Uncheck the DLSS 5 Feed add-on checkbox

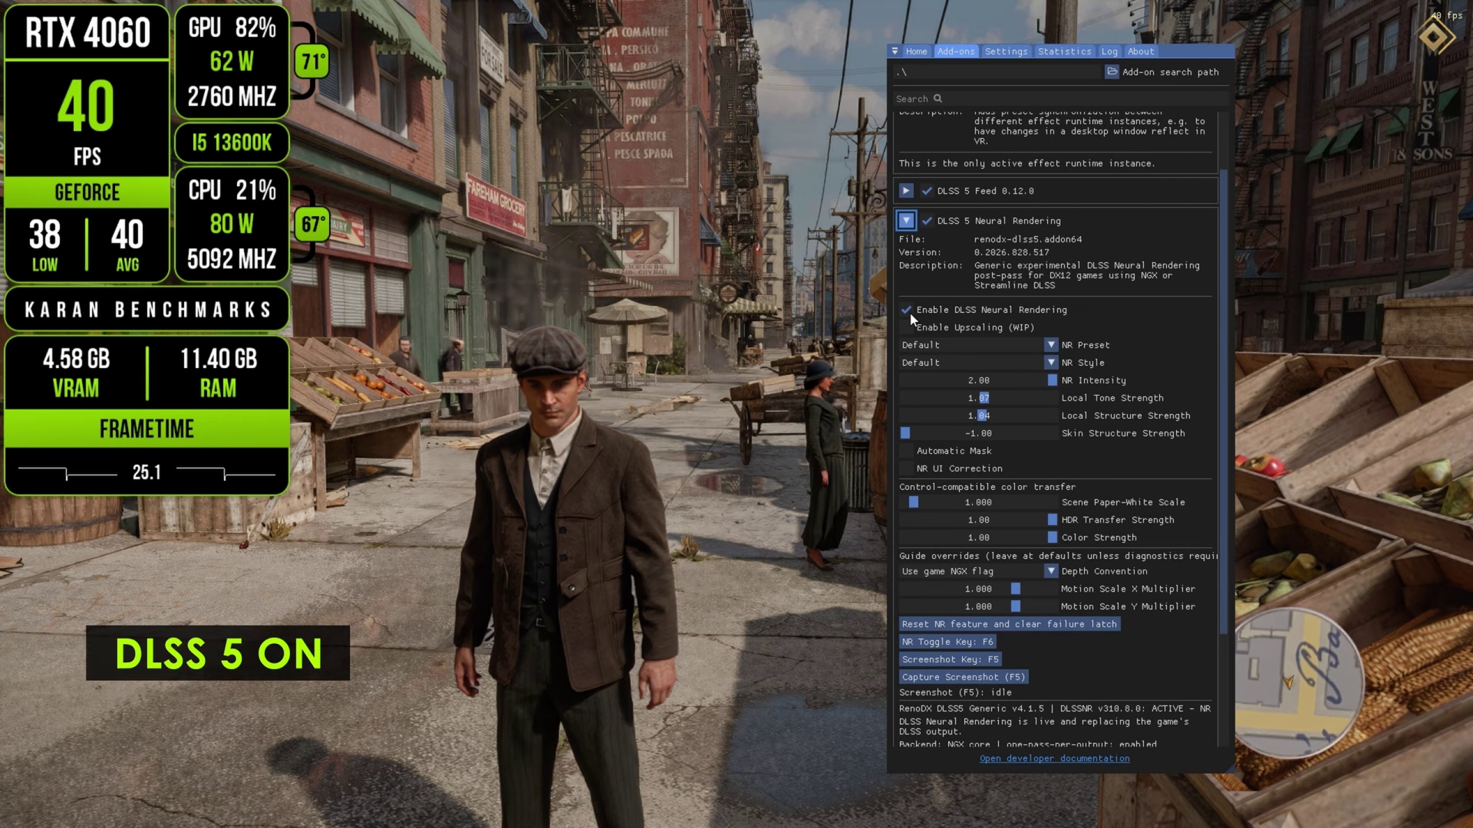(927, 191)
